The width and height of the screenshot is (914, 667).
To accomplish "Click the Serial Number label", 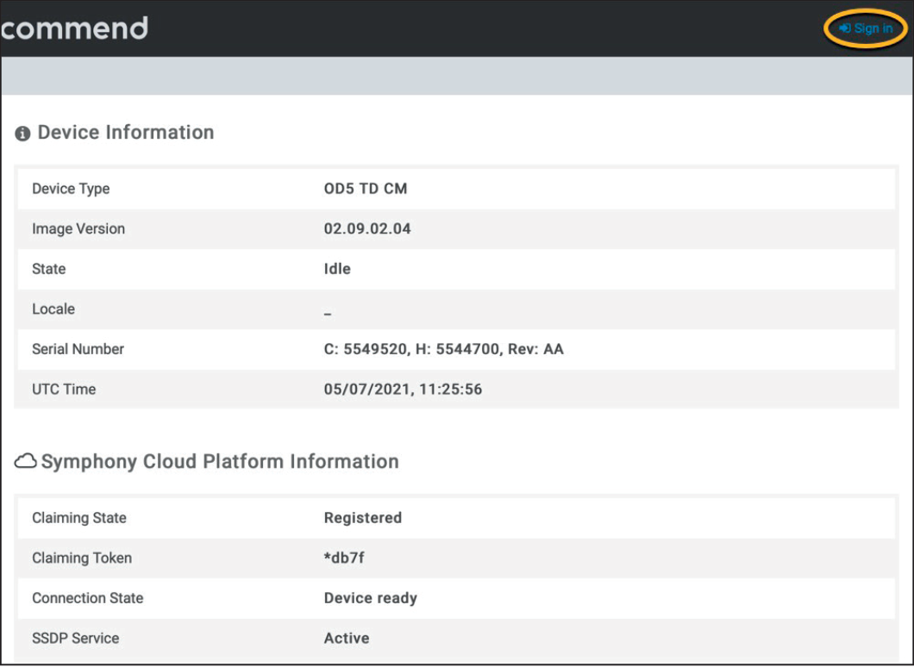I will (78, 349).
